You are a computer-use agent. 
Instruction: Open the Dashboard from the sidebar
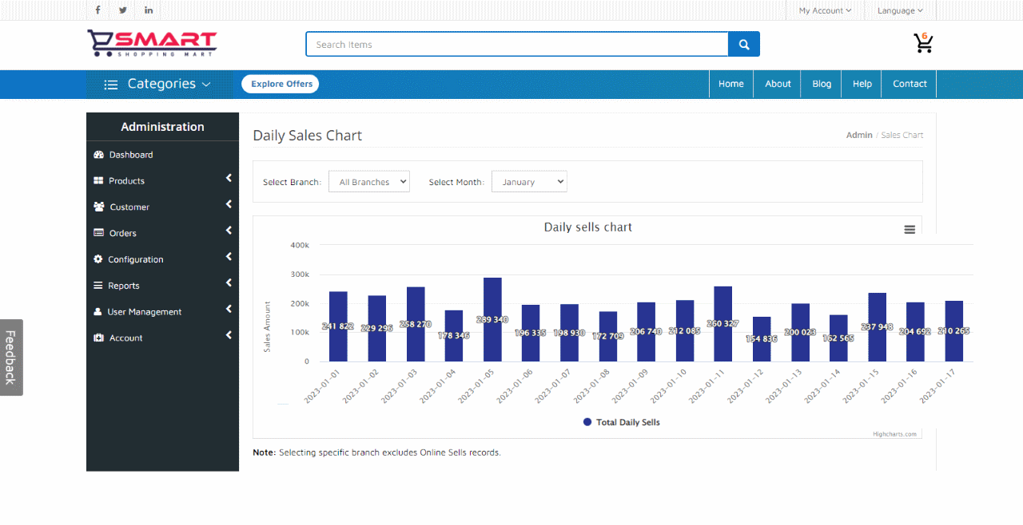[x=98, y=154]
